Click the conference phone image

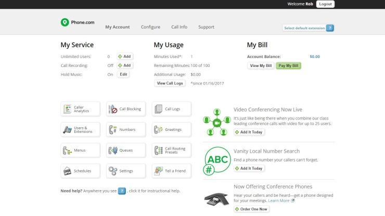pyautogui.click(x=216, y=198)
